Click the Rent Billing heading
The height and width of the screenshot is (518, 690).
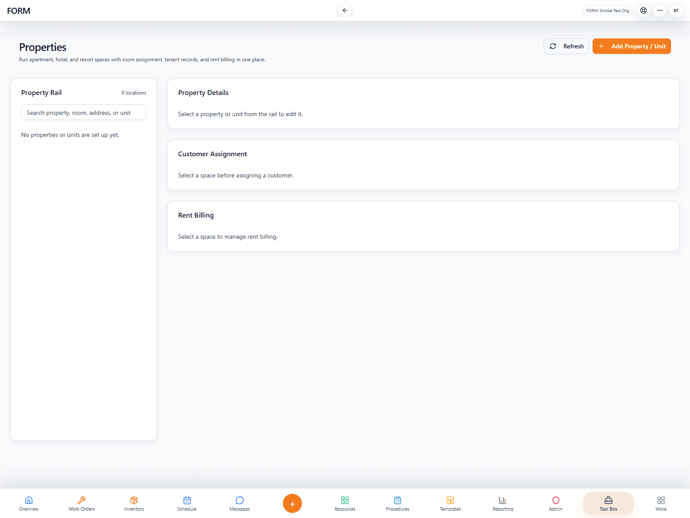[x=196, y=215]
